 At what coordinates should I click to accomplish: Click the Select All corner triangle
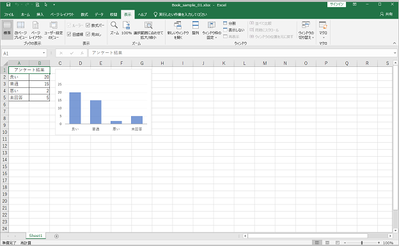(5, 63)
